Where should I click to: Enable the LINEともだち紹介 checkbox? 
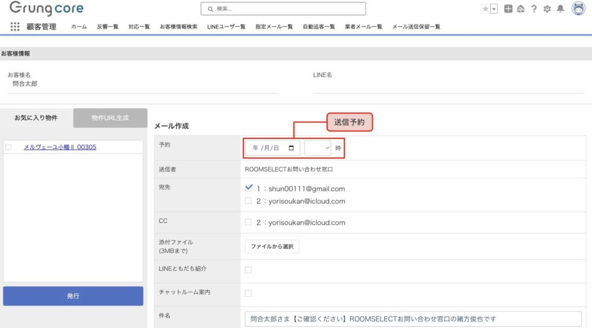pos(249,270)
